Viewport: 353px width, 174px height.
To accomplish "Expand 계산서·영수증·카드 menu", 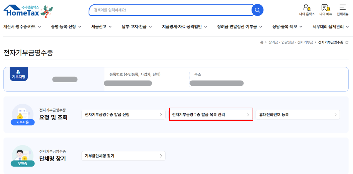I will click(x=22, y=27).
